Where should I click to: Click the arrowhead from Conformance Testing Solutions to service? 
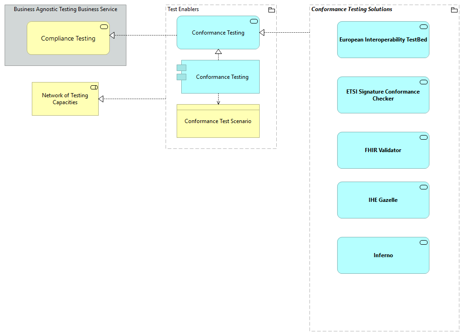262,33
